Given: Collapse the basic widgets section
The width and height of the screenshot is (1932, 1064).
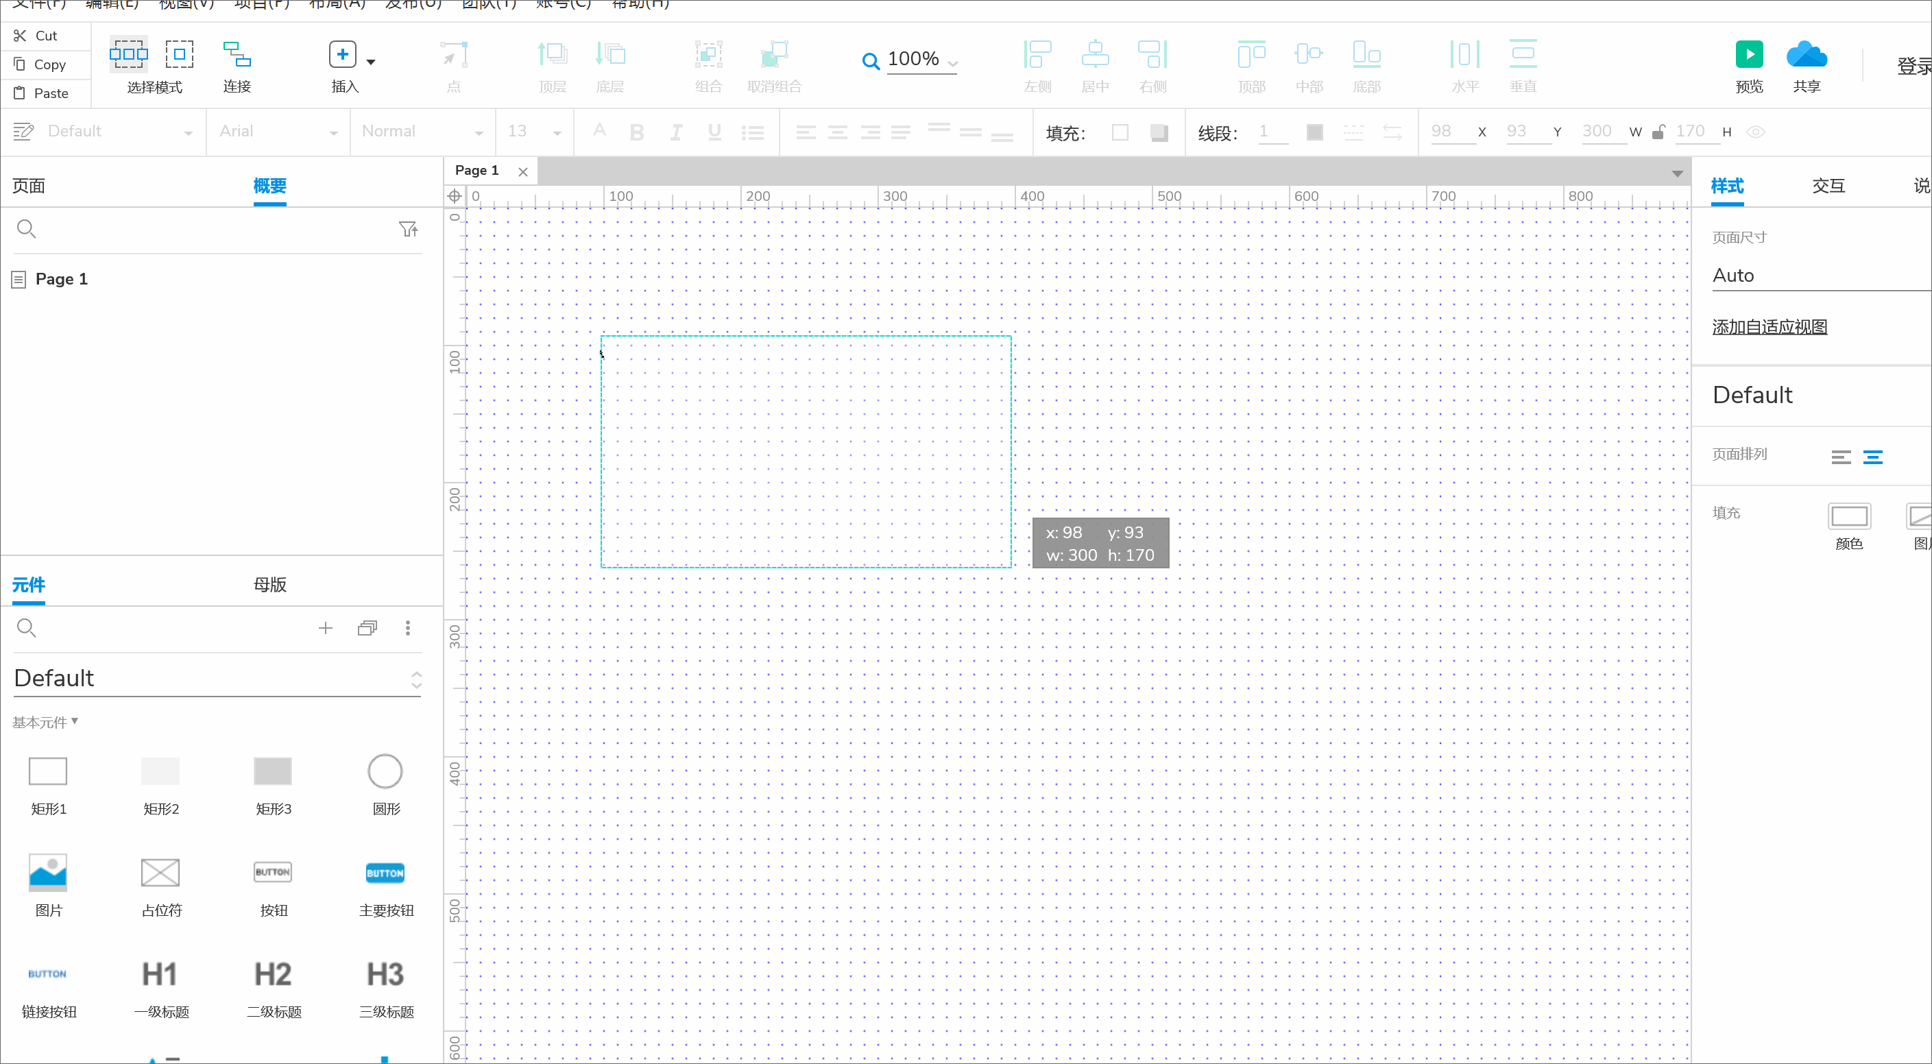Looking at the screenshot, I should tap(46, 721).
